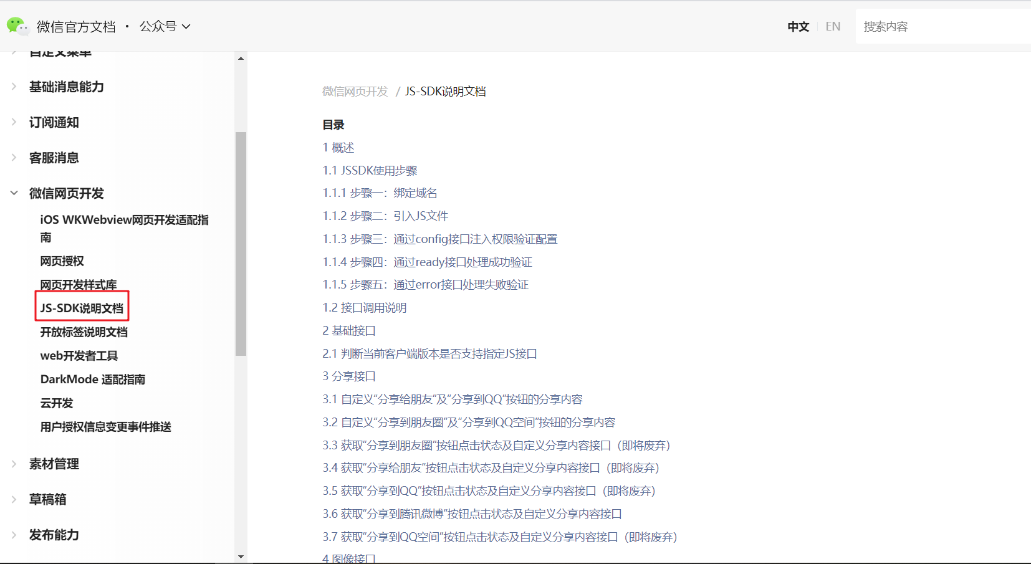Screen dimensions: 1031x564
Task: Expand the 发布能力 section chevron
Action: [x=14, y=535]
